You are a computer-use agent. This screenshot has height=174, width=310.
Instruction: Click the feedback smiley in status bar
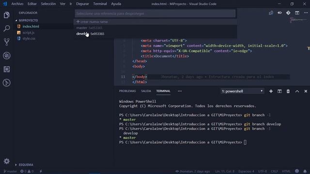[x=297, y=171]
